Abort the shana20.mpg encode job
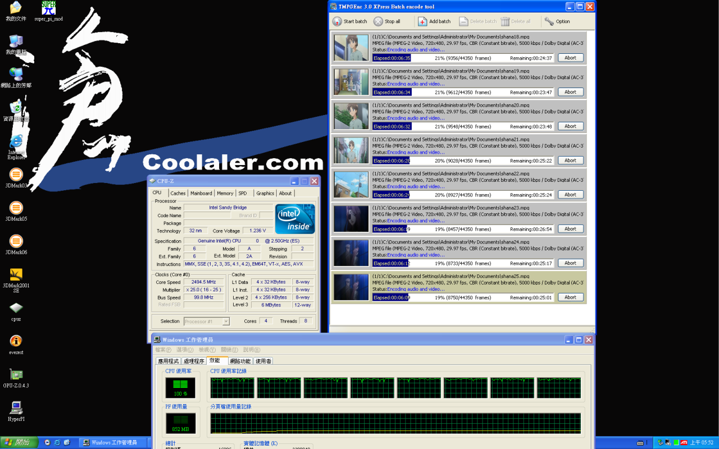The image size is (719, 449). pos(570,126)
